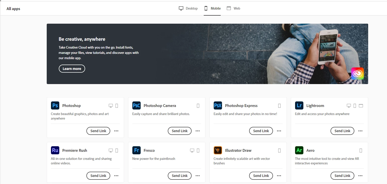Viewport: 387px width, 184px height.
Task: Switch to the Desktop tab
Action: [188, 8]
